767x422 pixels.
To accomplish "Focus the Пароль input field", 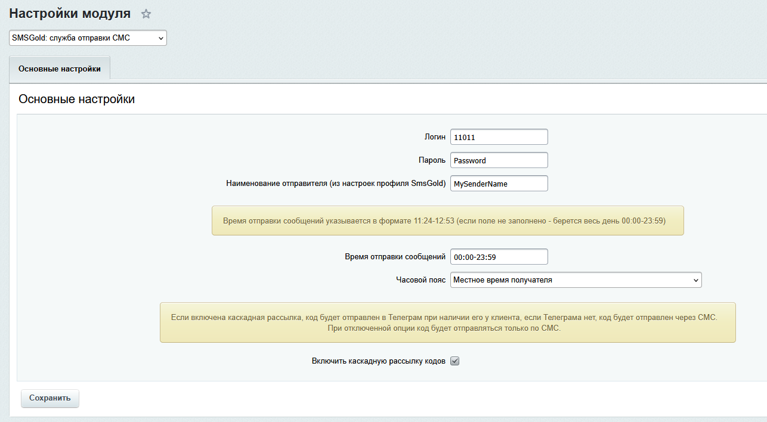I will pos(499,160).
